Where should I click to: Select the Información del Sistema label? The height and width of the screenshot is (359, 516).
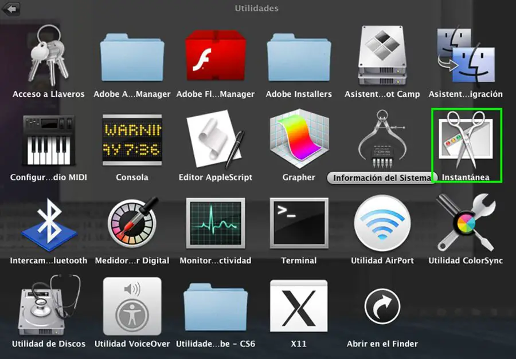[382, 178]
